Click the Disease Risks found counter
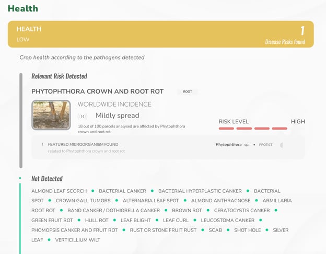Image resolution: width=326 pixels, height=254 pixels. (x=285, y=35)
